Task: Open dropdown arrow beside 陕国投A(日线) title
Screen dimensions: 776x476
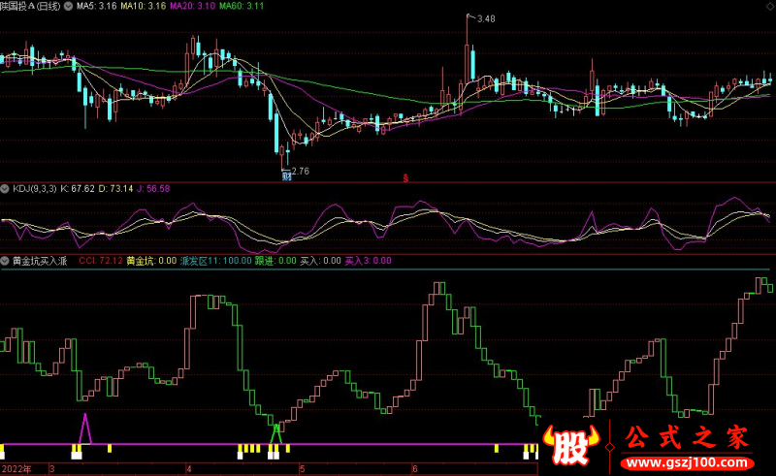Action: click(68, 6)
